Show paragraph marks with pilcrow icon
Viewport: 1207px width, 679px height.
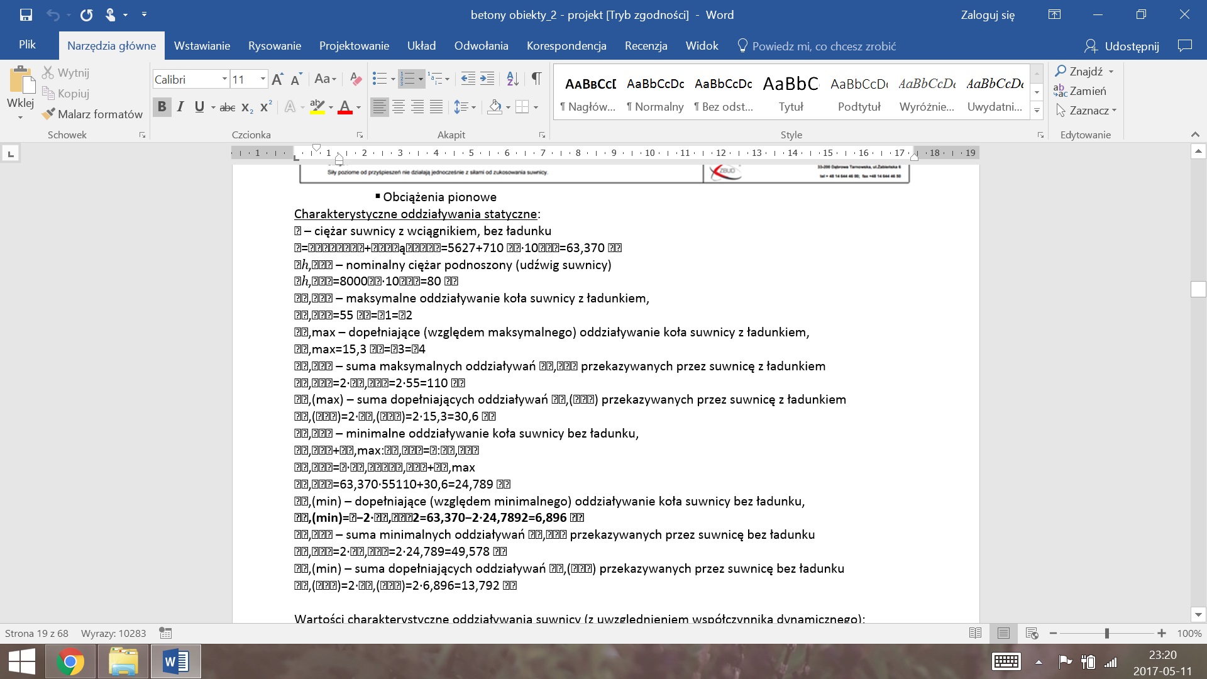(536, 79)
